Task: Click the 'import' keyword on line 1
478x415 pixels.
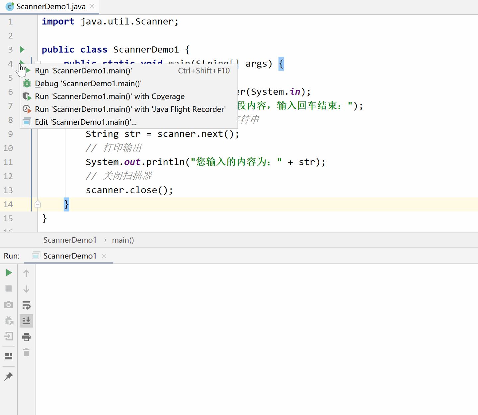Action: coord(58,22)
